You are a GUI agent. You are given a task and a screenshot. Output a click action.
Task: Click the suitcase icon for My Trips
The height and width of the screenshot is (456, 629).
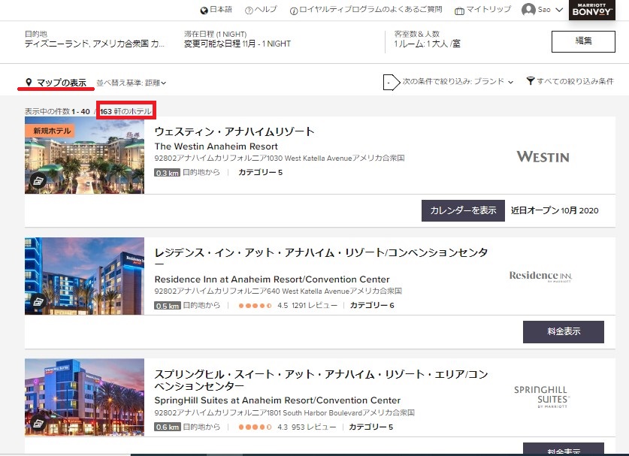[x=459, y=11]
